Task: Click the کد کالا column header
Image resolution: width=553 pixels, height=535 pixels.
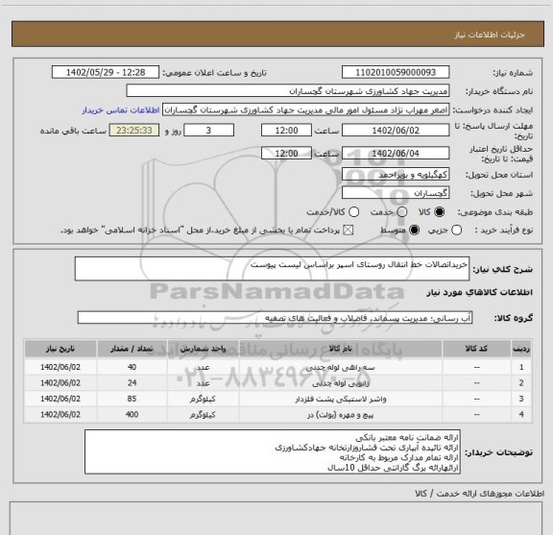Action: [x=477, y=349]
